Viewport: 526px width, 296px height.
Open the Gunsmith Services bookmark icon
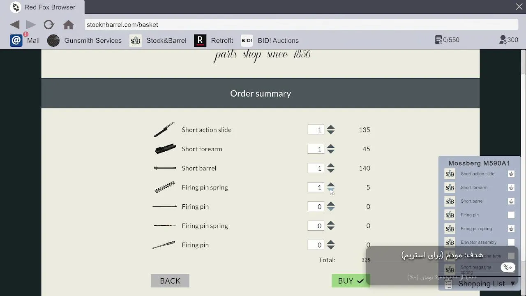pyautogui.click(x=53, y=40)
